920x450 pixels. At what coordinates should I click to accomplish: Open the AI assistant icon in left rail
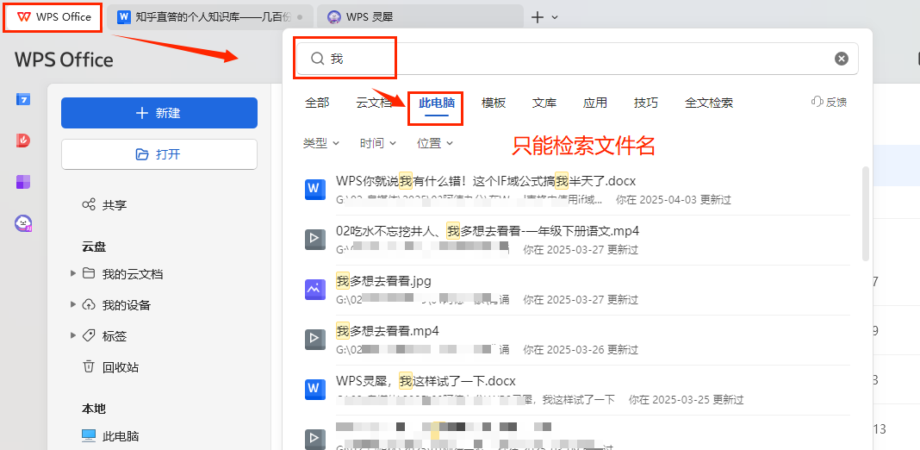pos(23,223)
